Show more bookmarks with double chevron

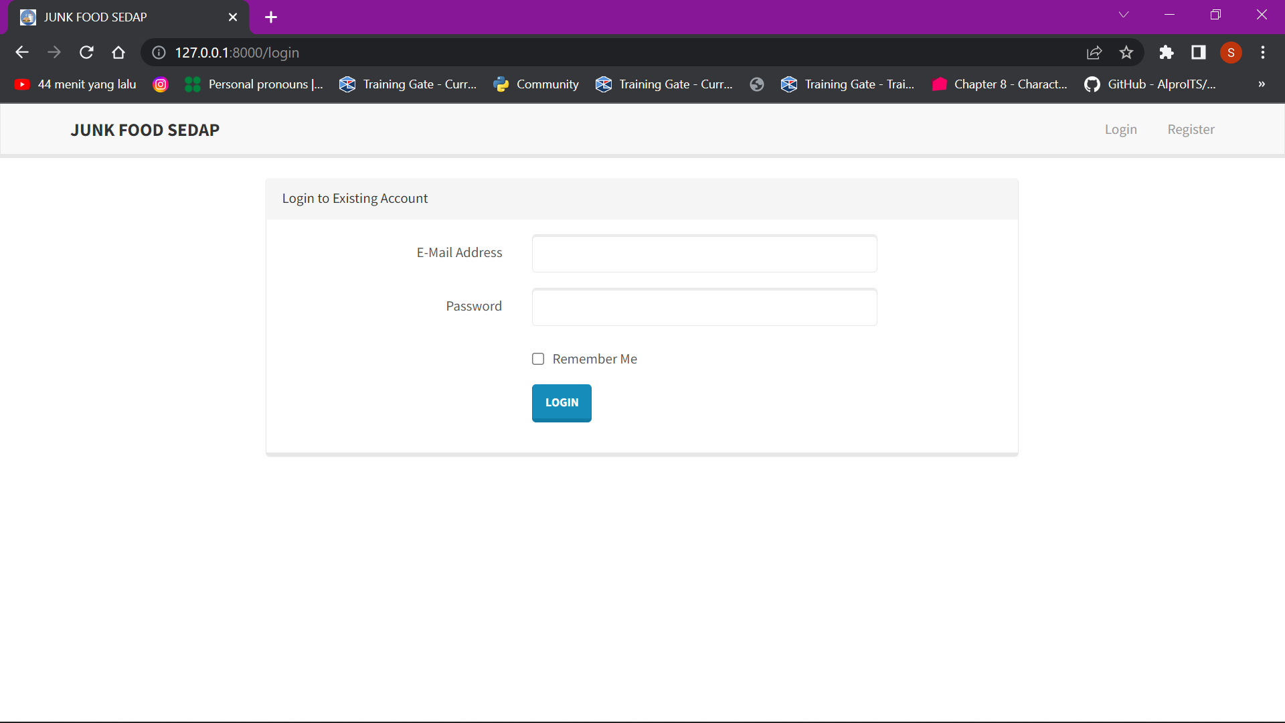[x=1262, y=84]
